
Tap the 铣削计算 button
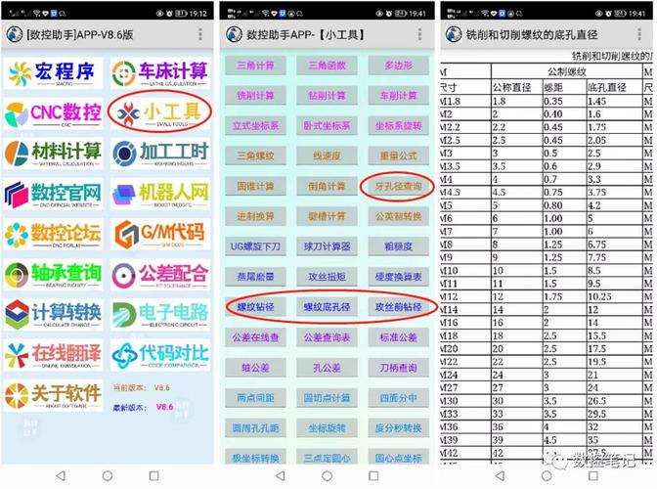pos(255,96)
